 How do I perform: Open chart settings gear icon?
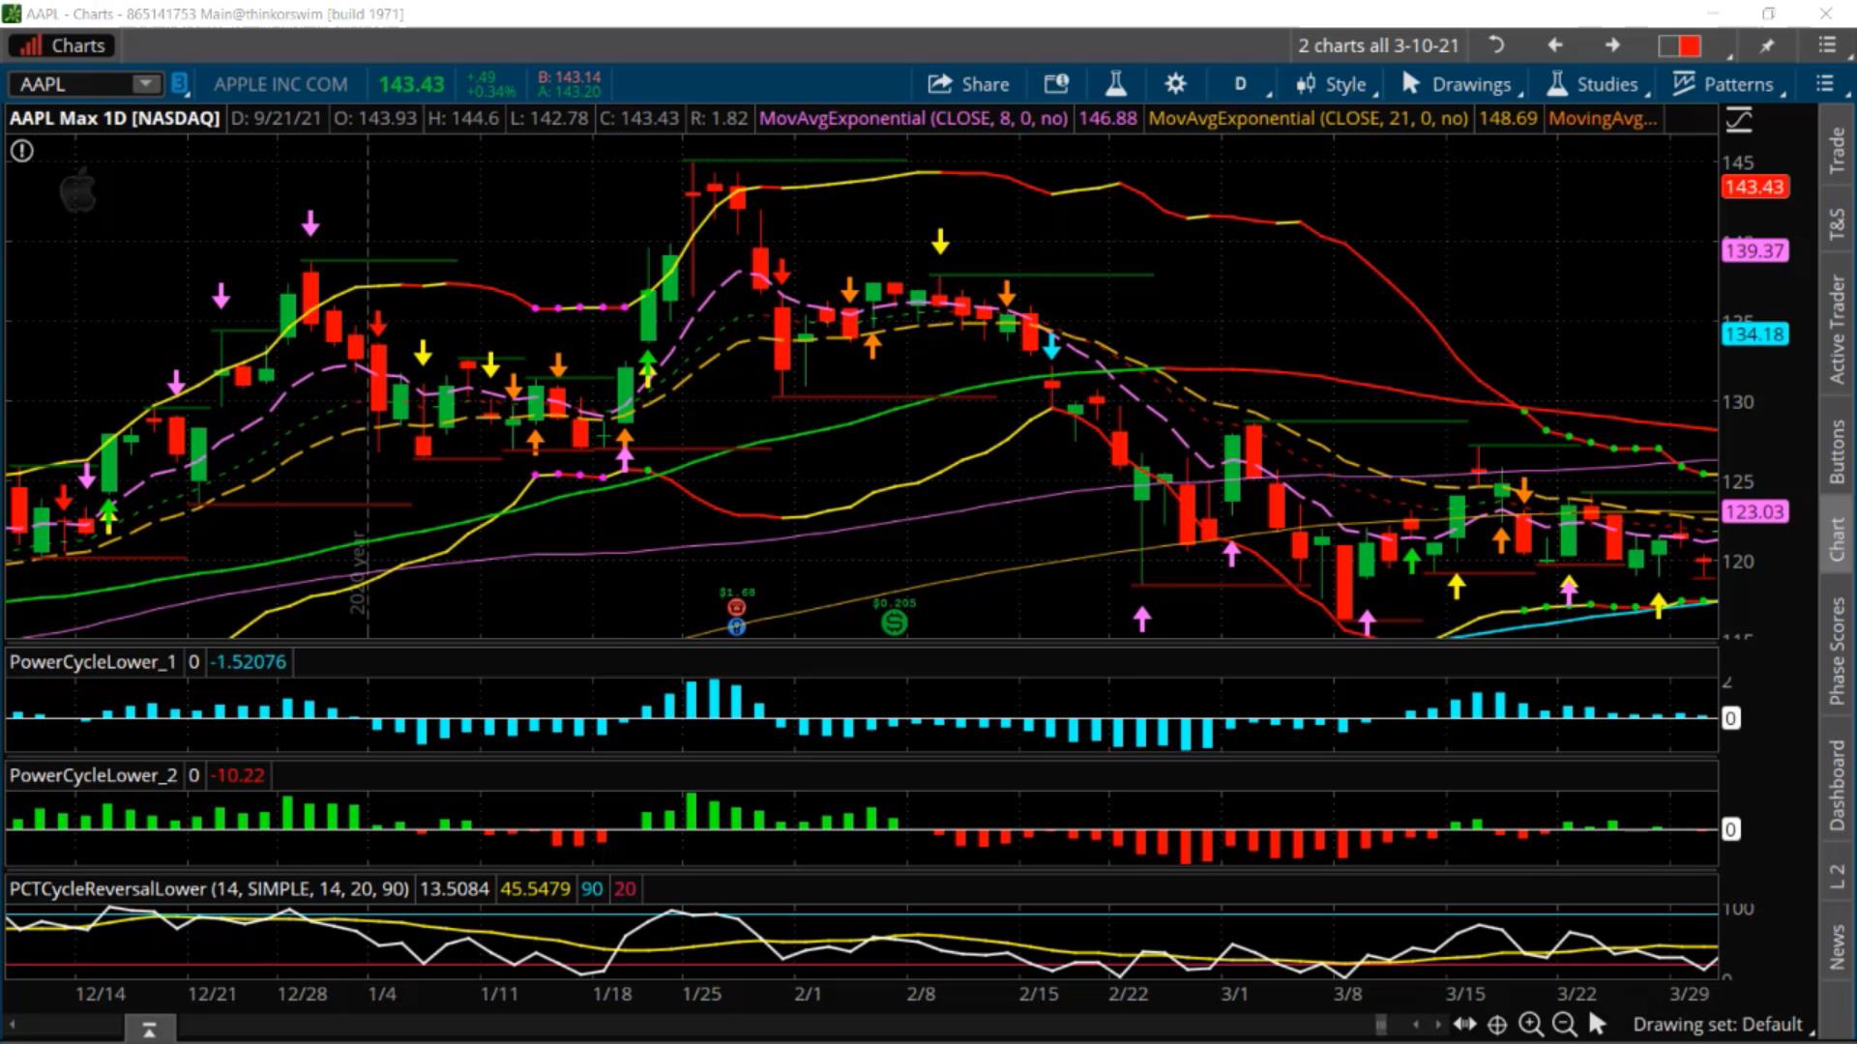[x=1175, y=84]
